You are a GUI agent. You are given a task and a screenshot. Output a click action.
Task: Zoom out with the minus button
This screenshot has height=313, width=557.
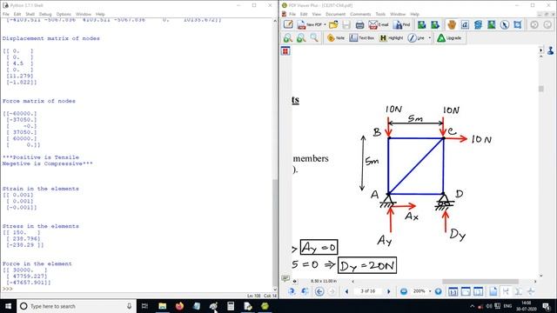[x=404, y=291]
